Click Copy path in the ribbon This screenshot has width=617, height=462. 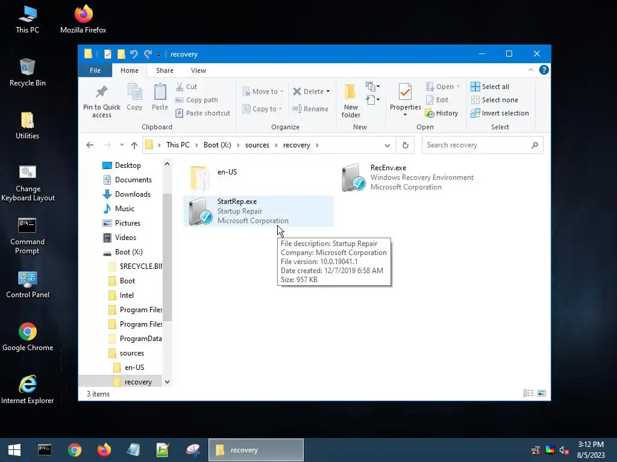click(196, 100)
